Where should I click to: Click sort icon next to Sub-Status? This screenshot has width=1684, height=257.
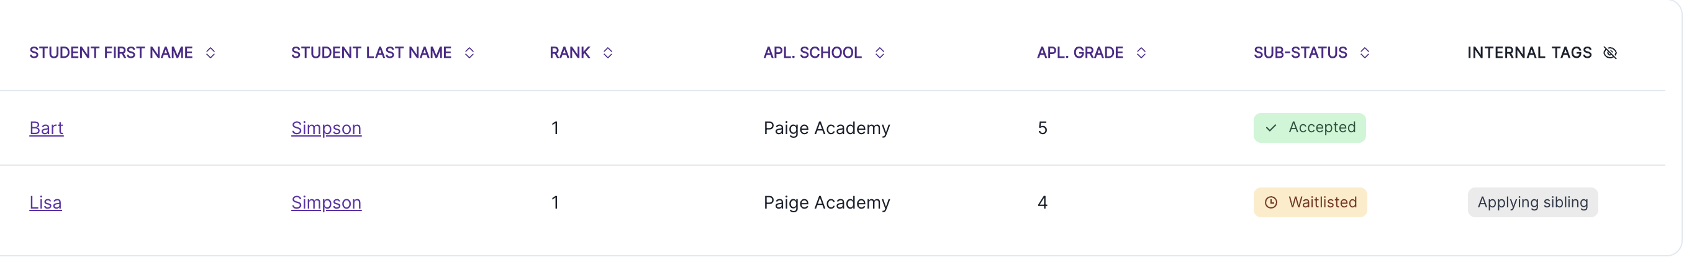click(x=1365, y=53)
